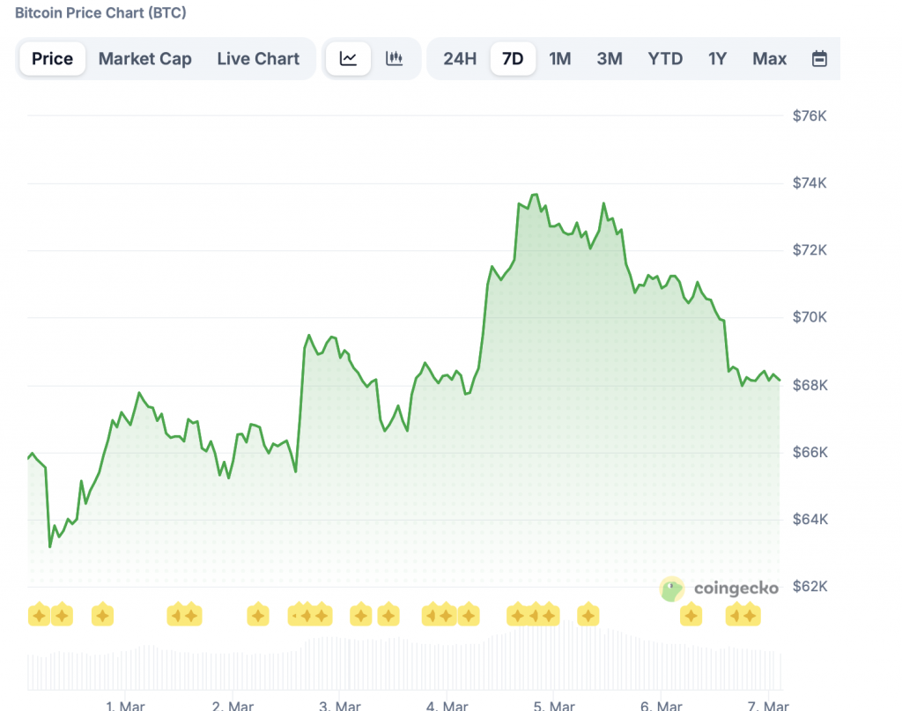Open the custom date range calendar

(819, 58)
